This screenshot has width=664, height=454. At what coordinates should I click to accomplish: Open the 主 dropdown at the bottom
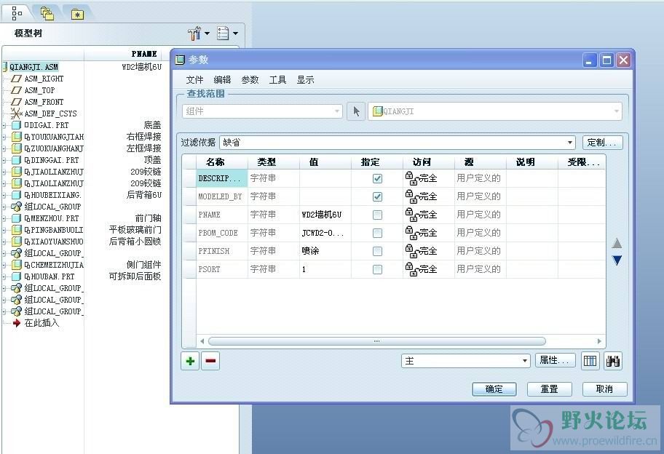(465, 361)
